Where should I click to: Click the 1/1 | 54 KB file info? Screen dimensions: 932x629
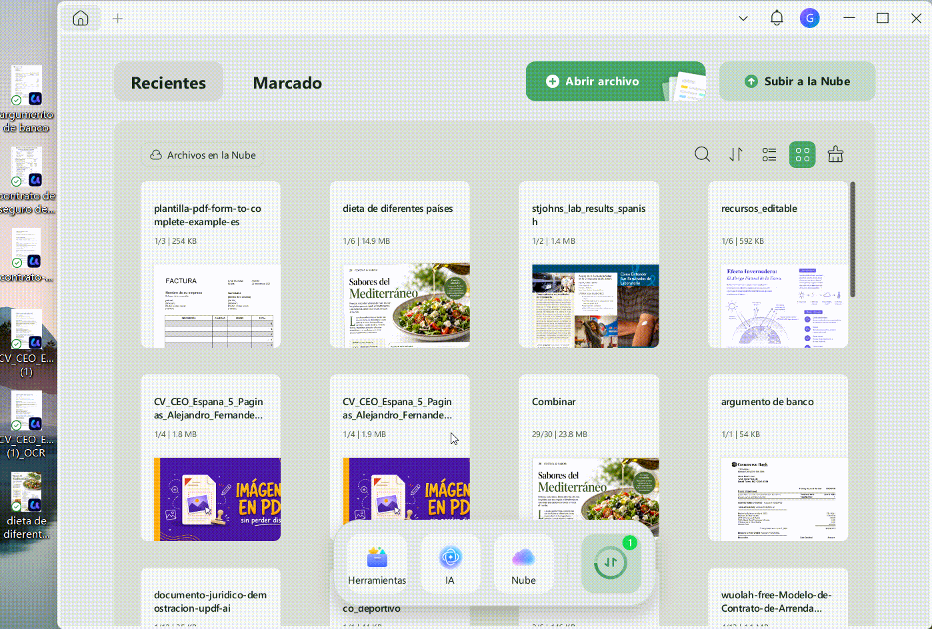pos(740,434)
